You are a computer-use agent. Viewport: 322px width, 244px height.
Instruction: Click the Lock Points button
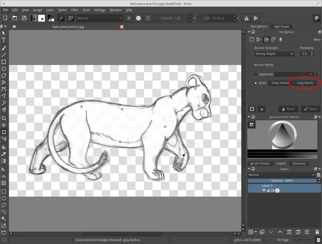pyautogui.click(x=305, y=83)
